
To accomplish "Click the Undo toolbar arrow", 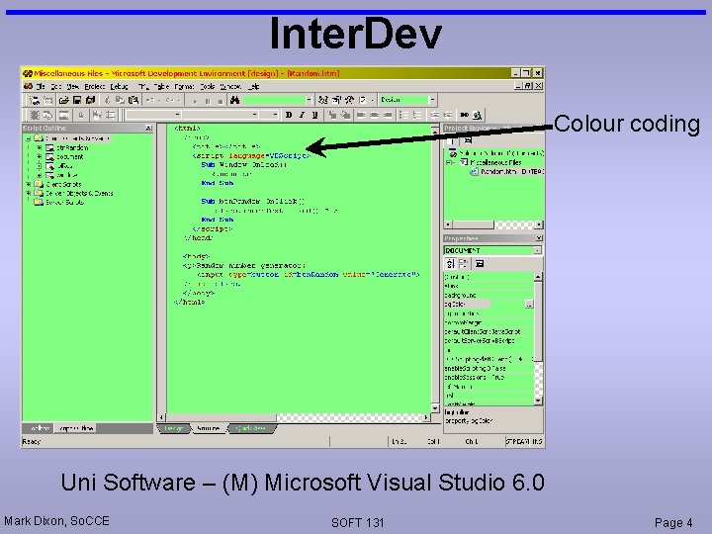I will tap(150, 100).
